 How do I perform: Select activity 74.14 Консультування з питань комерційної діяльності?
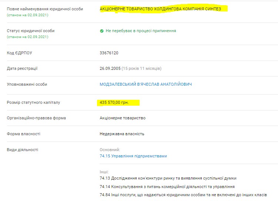point(167,187)
